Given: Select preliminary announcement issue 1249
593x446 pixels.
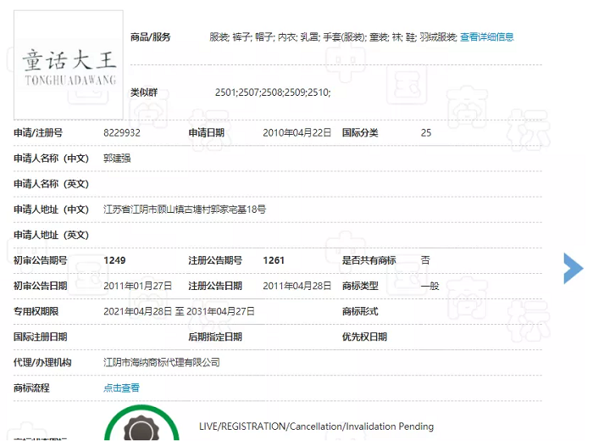Looking at the screenshot, I should tap(114, 260).
